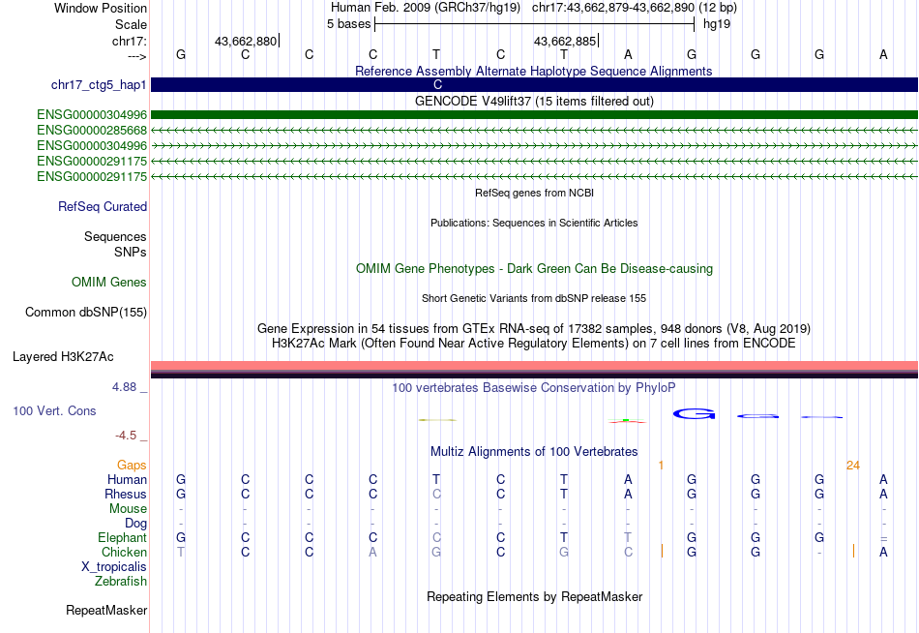Click the GTEx Gene Expression track title
Image resolution: width=919 pixels, height=633 pixels.
534,328
